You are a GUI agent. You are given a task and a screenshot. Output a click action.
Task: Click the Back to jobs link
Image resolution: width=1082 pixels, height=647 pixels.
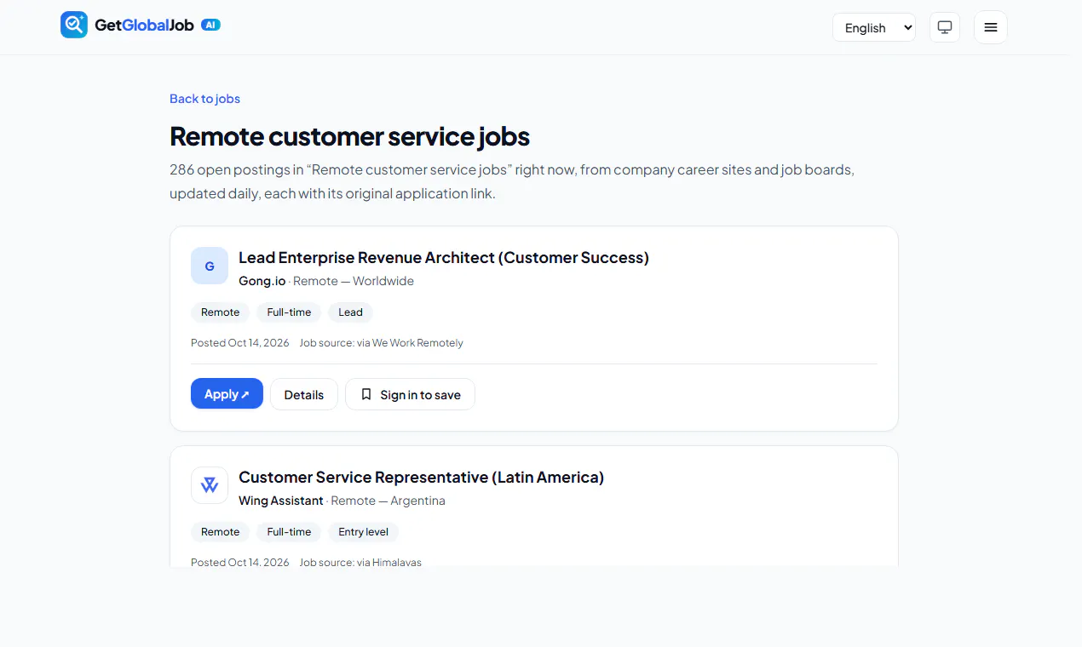pos(204,99)
